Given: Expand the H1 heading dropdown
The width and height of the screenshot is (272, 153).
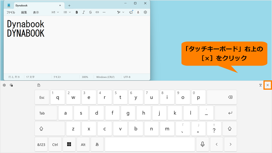Looking at the screenshot, I should (x=55, y=12).
